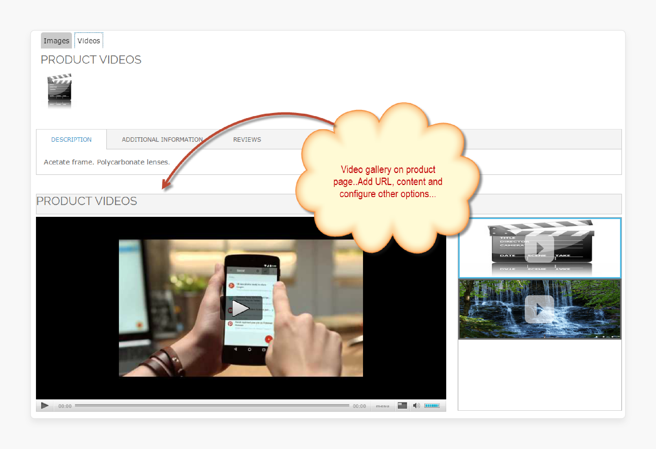Open the Reviews tab
Image resolution: width=656 pixels, height=449 pixels.
247,140
